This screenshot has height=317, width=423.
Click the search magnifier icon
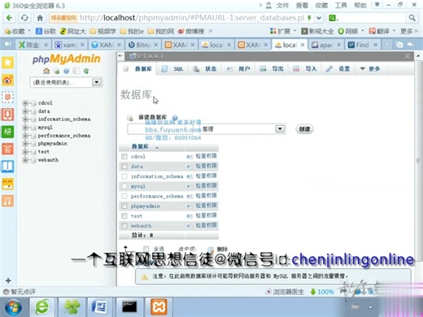point(412,18)
